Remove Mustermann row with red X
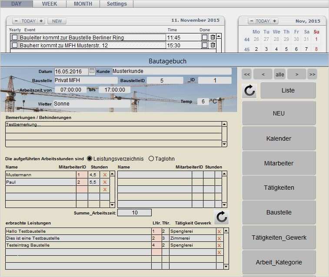329x277 pixels. coord(104,175)
